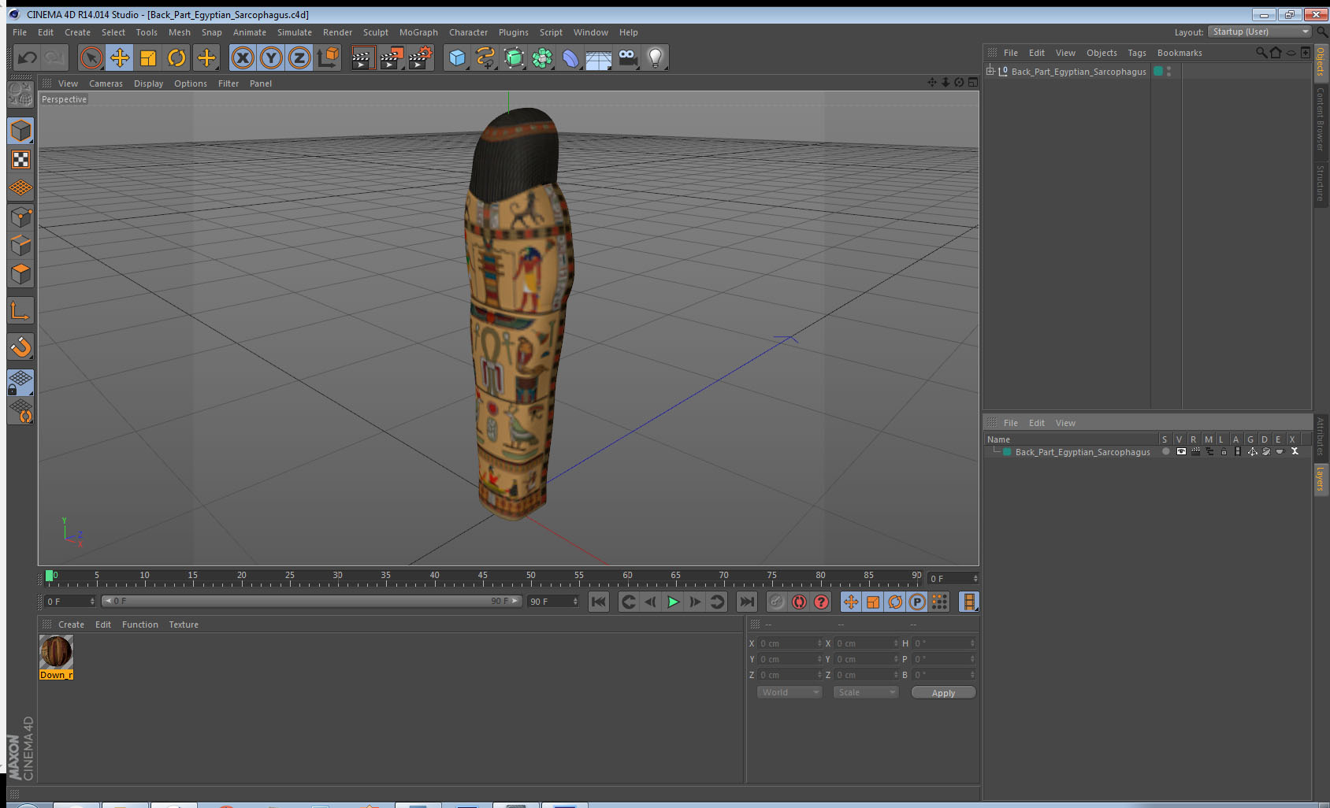Click the end frame 90 F field
Image resolution: width=1330 pixels, height=808 pixels.
[553, 601]
